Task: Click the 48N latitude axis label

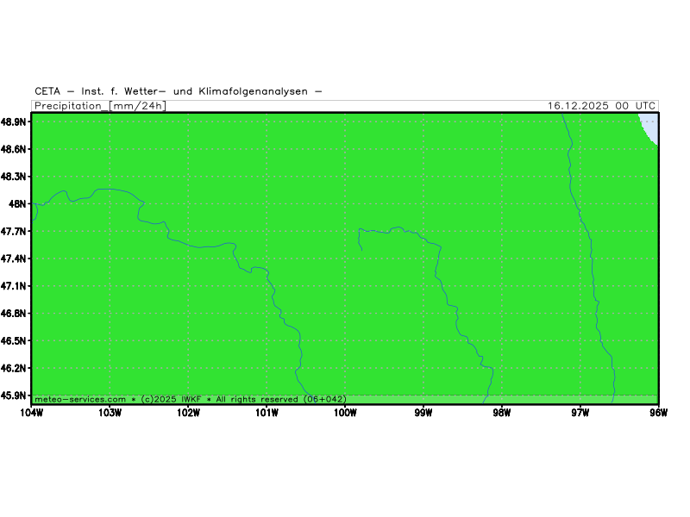Action: click(x=18, y=204)
